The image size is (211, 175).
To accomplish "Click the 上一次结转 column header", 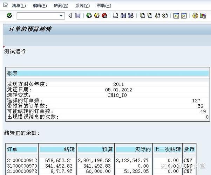I will click(x=168, y=149).
